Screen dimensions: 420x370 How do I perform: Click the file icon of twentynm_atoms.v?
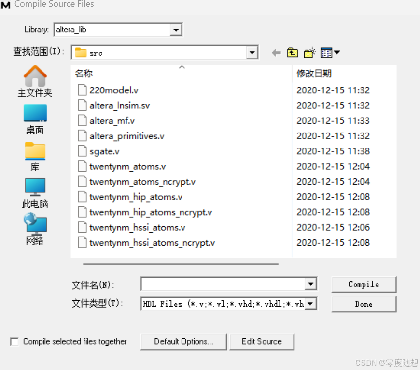[82, 166]
